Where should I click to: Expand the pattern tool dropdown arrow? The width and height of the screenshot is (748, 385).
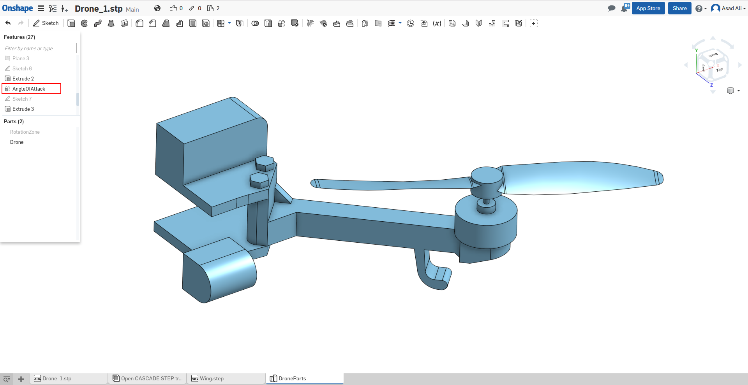click(x=229, y=23)
